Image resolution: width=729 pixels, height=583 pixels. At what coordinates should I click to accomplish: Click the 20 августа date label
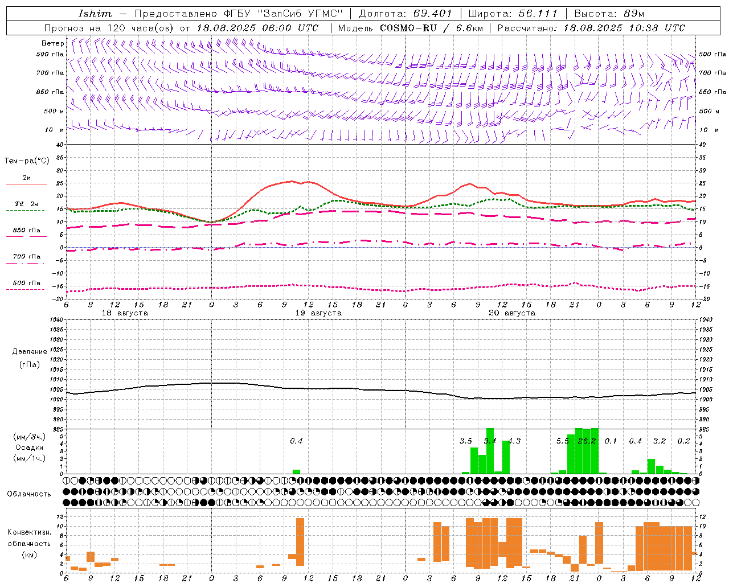[x=512, y=313]
